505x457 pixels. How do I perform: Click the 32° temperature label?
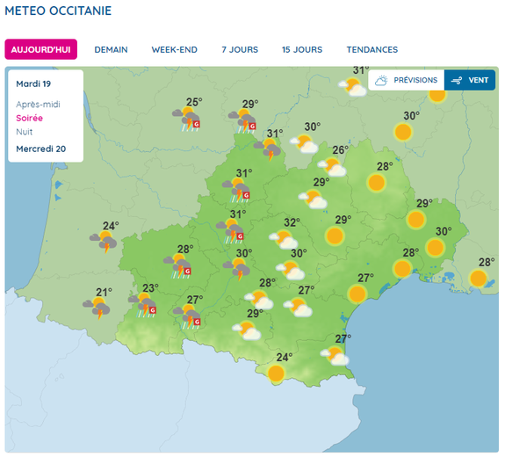[292, 222]
